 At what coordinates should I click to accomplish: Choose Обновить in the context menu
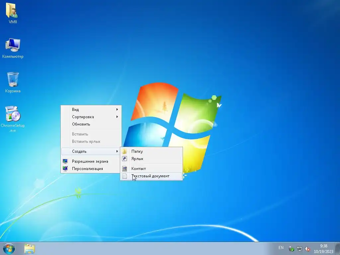(91, 124)
